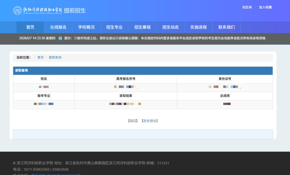Click the 录取查询 panel header
This screenshot has width=290, height=175.
pos(143,71)
